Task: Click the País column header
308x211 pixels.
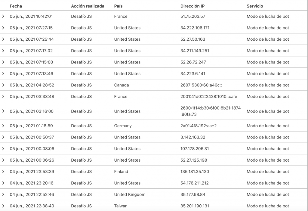Action: pyautogui.click(x=118, y=6)
